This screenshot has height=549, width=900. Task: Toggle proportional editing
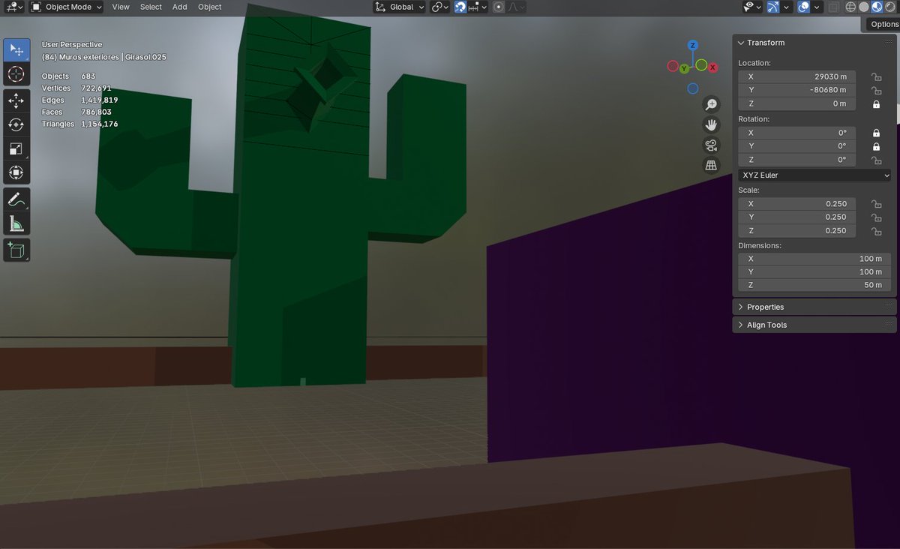point(499,7)
